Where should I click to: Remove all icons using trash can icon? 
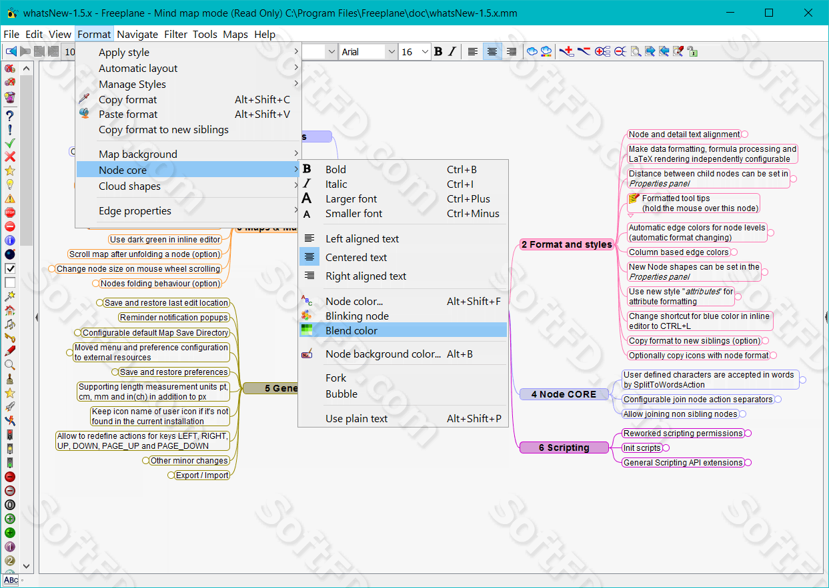click(x=10, y=97)
